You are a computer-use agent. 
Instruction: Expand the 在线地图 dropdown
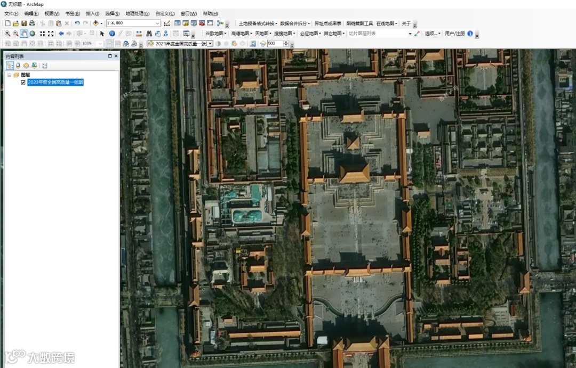[x=387, y=23]
